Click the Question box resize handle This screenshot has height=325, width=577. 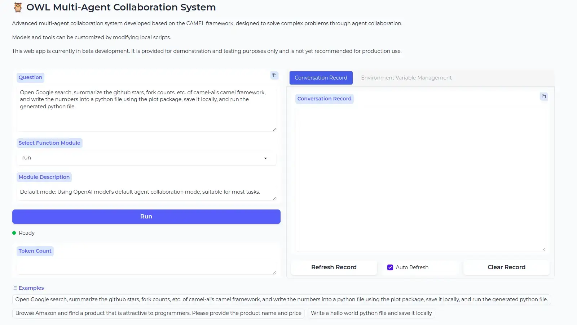coord(274,129)
